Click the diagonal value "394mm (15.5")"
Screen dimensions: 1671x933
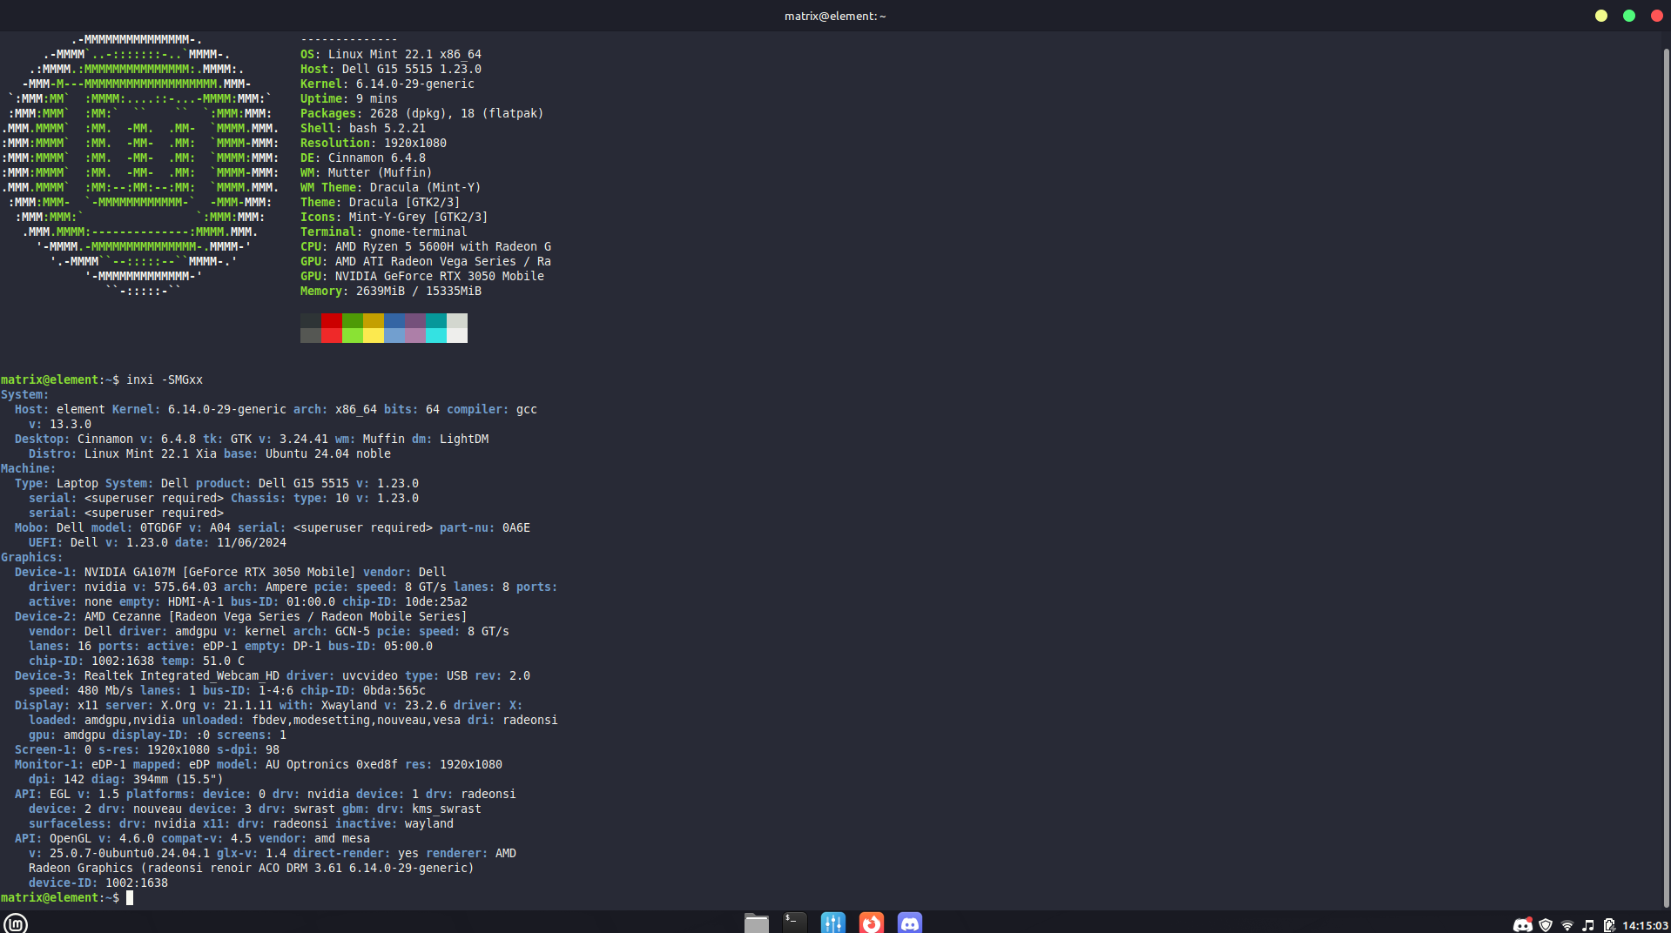coord(179,779)
